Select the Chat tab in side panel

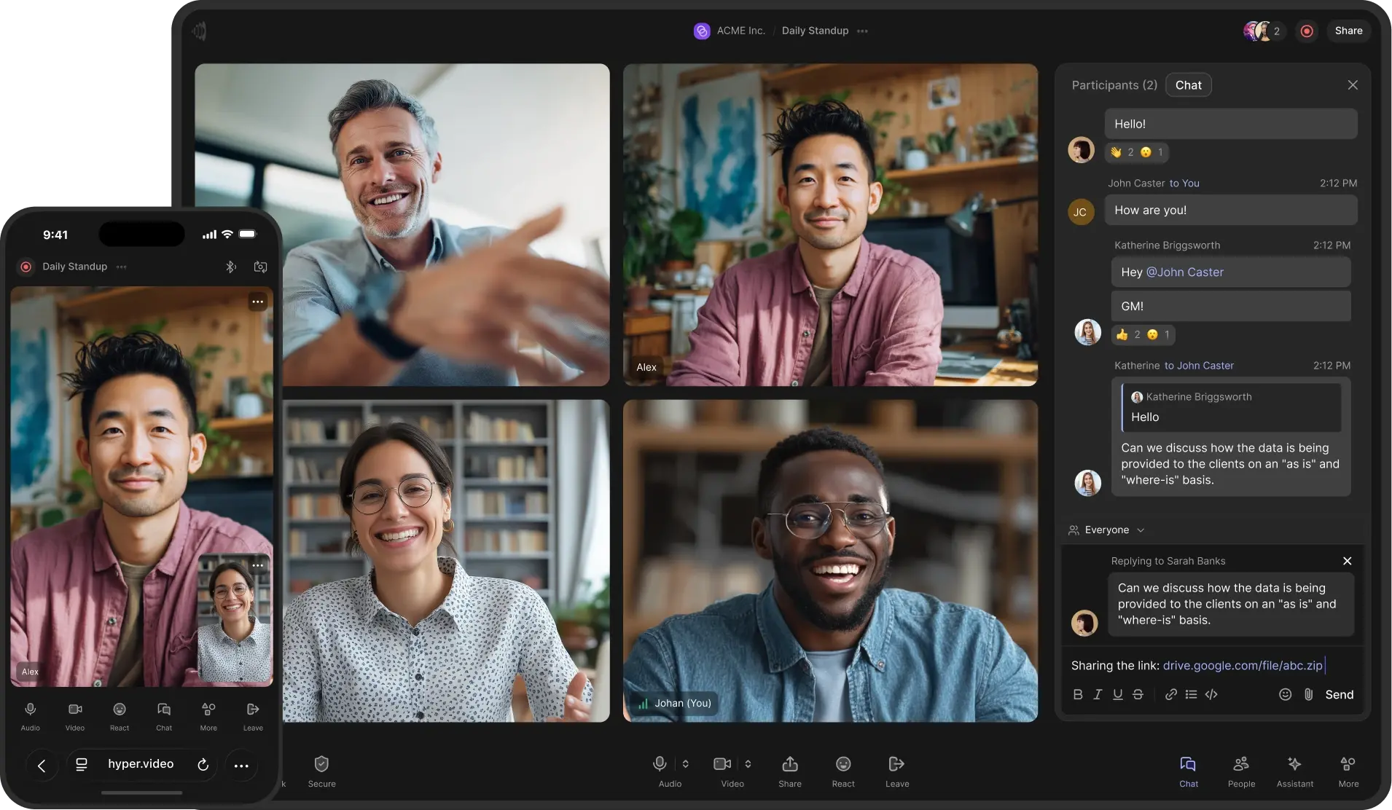[1188, 85]
